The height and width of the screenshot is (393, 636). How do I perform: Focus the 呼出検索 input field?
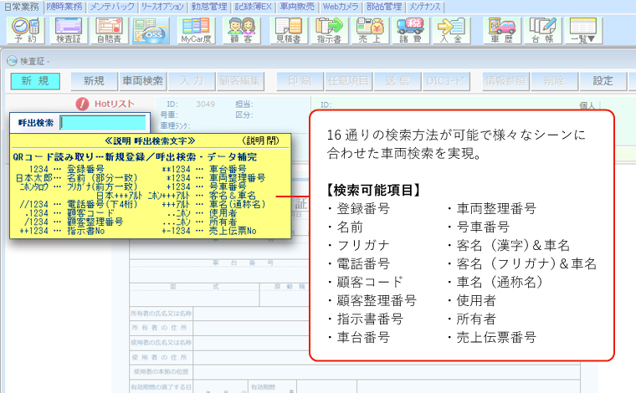103,123
